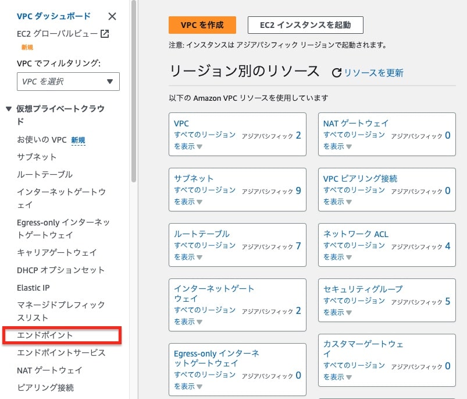Select ピアリング接続 in the sidebar

(x=45, y=388)
